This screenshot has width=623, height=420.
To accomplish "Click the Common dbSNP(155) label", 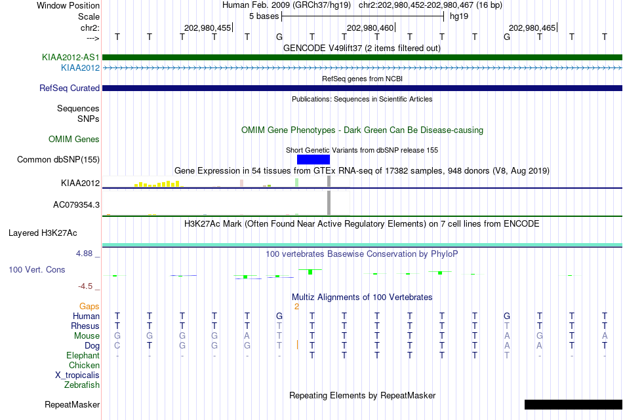I will click(x=58, y=160).
